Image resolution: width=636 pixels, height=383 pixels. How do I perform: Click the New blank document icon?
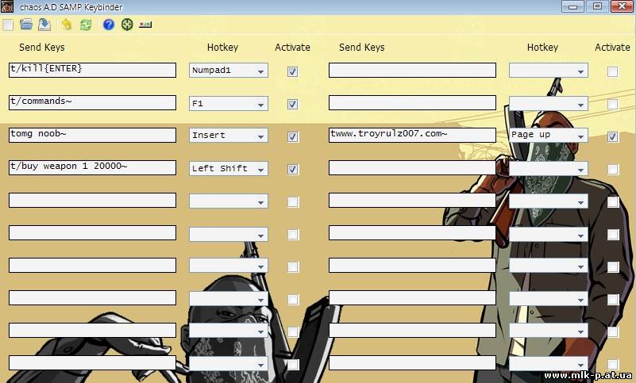click(8, 25)
